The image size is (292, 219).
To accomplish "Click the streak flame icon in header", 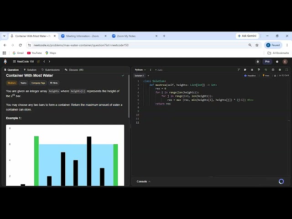I will tap(258, 62).
